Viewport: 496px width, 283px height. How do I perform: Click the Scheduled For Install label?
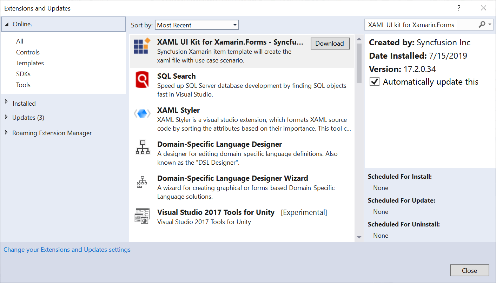tap(400, 177)
